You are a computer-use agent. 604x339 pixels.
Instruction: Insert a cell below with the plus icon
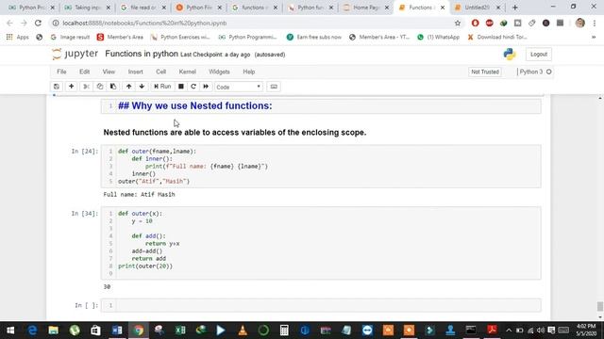[x=72, y=87]
